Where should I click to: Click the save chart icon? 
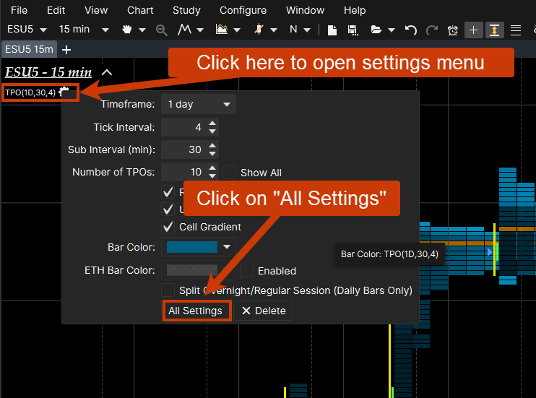coord(353,30)
